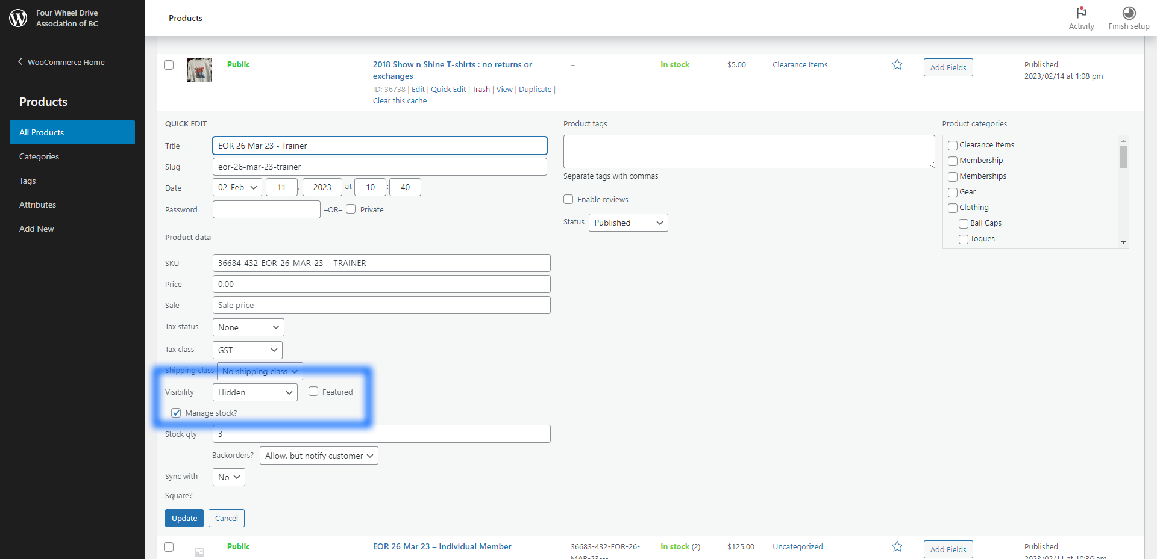Open the Finish setup progress icon
The width and height of the screenshot is (1157, 559).
pyautogui.click(x=1129, y=13)
